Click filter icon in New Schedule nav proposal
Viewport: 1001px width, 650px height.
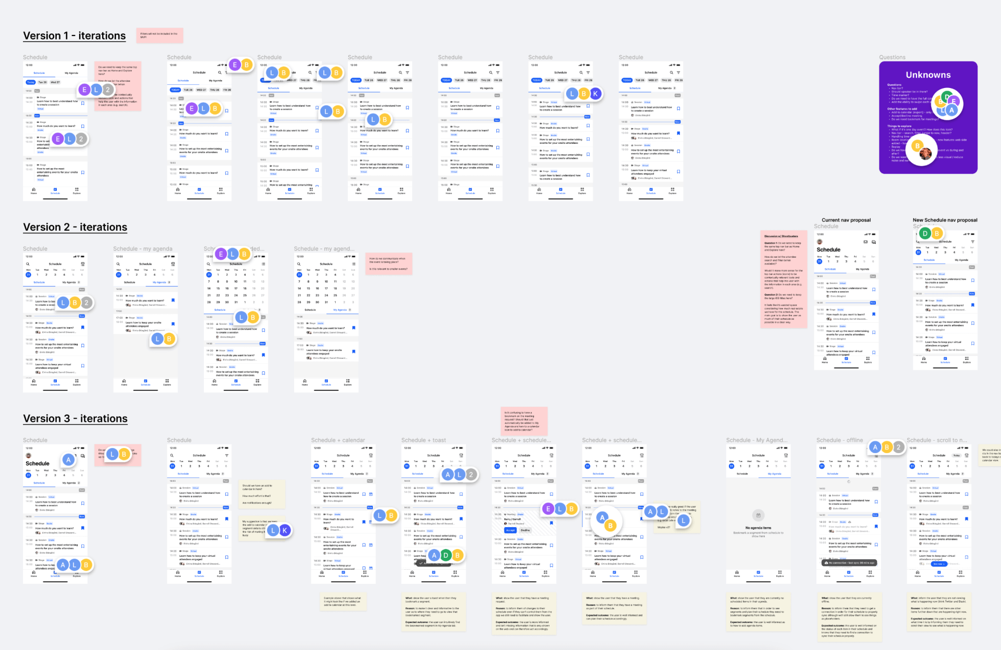[x=973, y=242]
